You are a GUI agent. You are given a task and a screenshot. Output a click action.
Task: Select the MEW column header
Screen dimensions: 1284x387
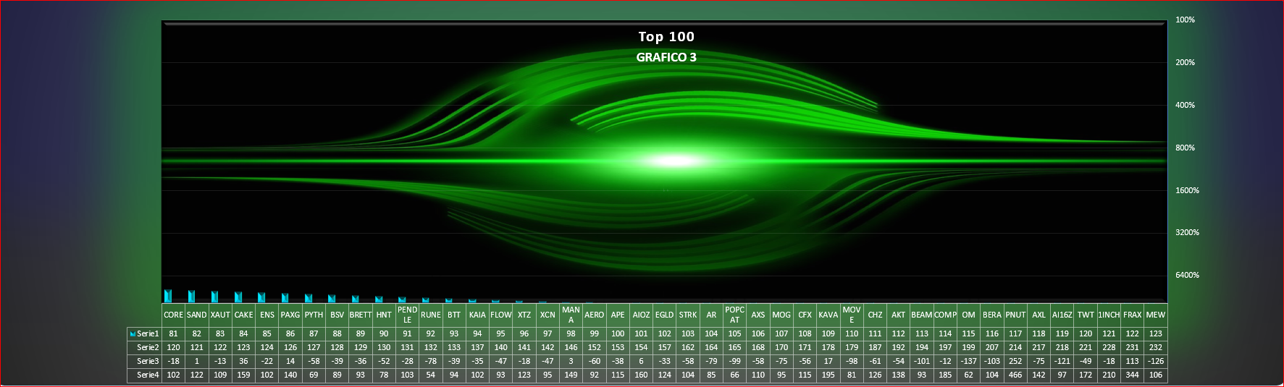click(x=1155, y=315)
